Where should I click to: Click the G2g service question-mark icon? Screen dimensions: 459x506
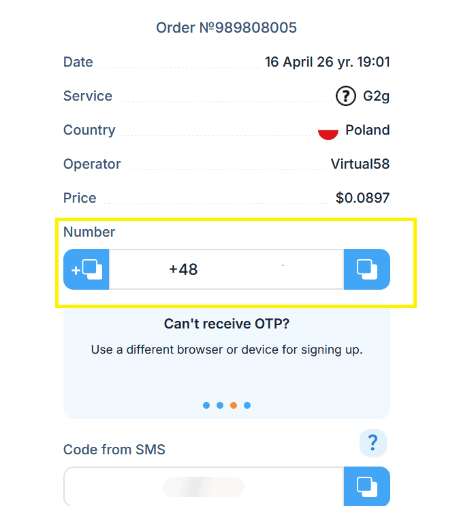(x=345, y=96)
